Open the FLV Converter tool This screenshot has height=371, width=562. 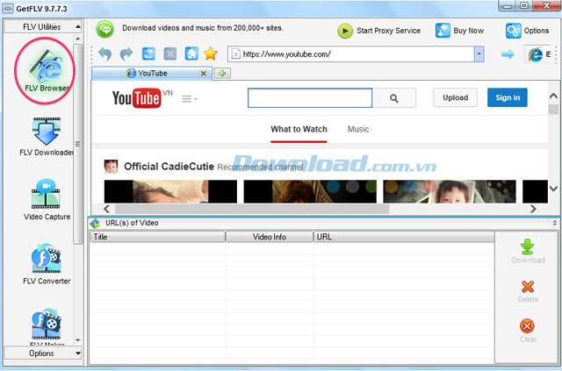click(x=46, y=264)
